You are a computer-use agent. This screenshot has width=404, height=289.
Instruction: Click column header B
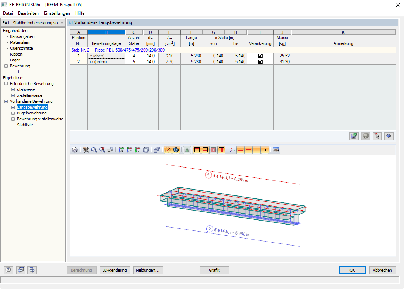(x=106, y=32)
